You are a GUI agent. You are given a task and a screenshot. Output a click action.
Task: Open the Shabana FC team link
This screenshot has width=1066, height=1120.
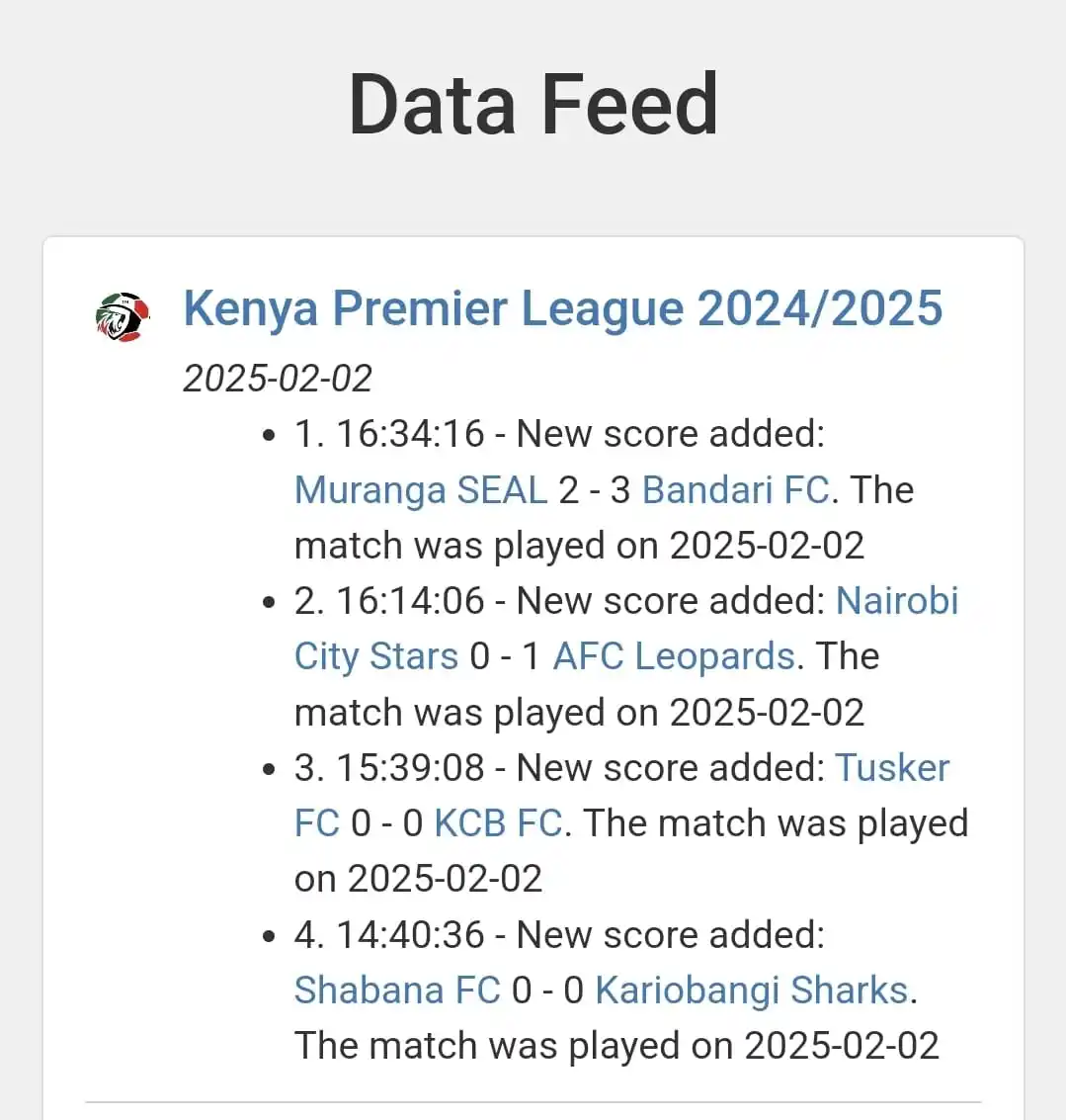(x=397, y=990)
